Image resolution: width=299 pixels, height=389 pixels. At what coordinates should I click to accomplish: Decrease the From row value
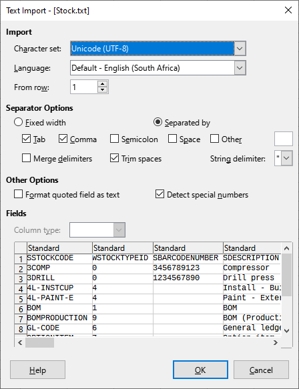click(103, 90)
